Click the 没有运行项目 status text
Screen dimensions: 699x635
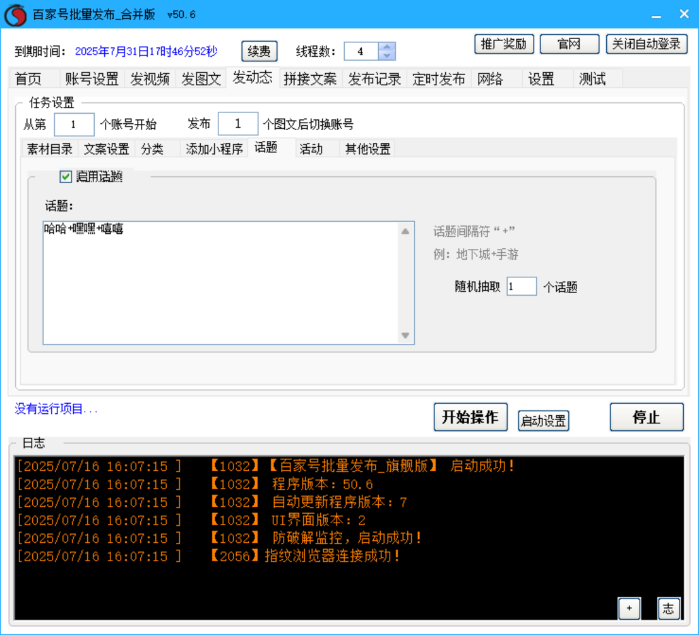click(56, 409)
